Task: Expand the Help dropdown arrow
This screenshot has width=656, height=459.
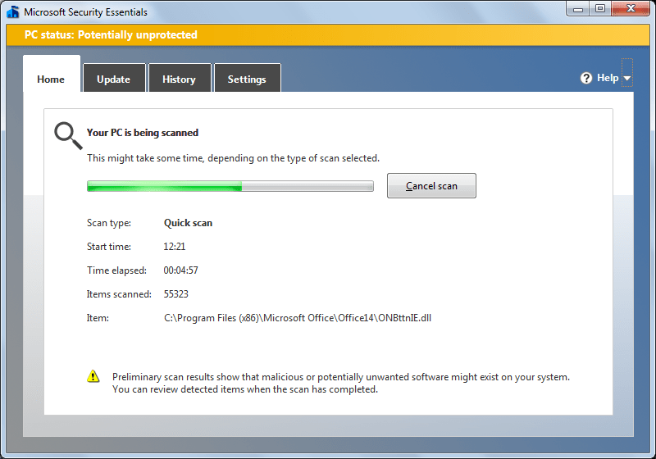Action: point(626,78)
